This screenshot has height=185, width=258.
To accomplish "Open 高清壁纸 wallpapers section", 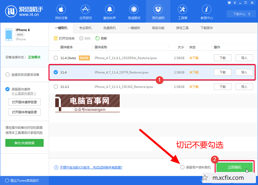I will coord(134,12).
